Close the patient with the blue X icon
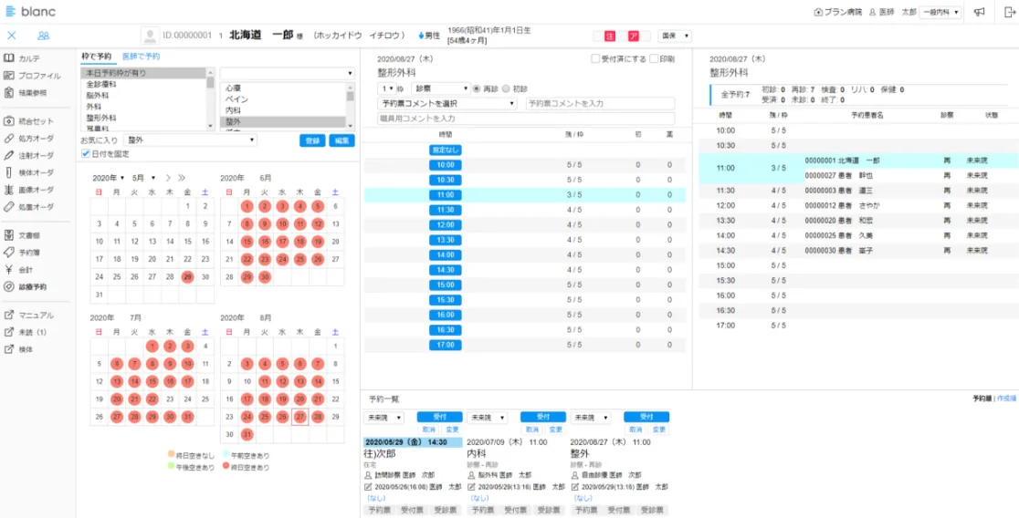This screenshot has height=518, width=1019. (x=12, y=36)
